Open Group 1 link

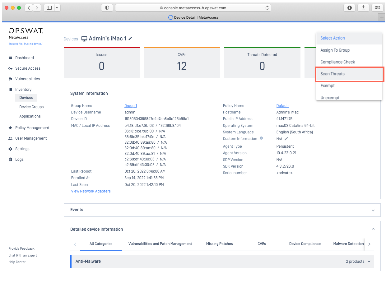[131, 106]
